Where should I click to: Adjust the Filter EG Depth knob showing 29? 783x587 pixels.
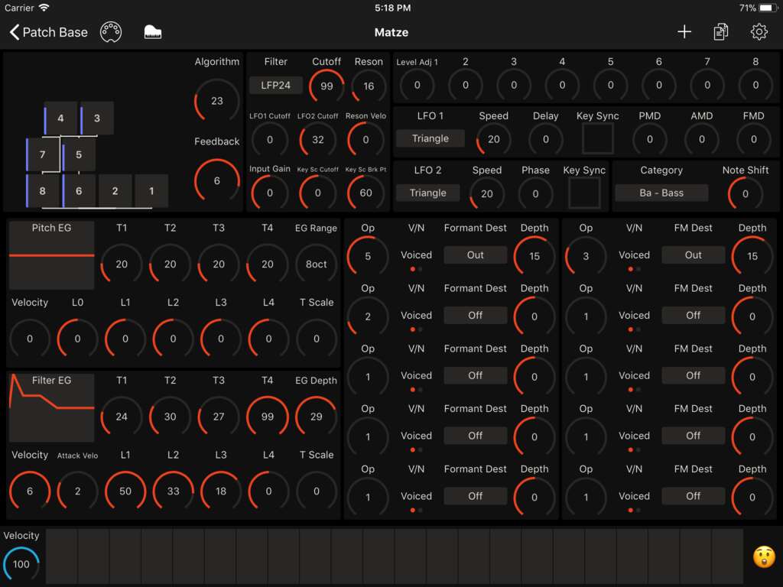point(316,417)
